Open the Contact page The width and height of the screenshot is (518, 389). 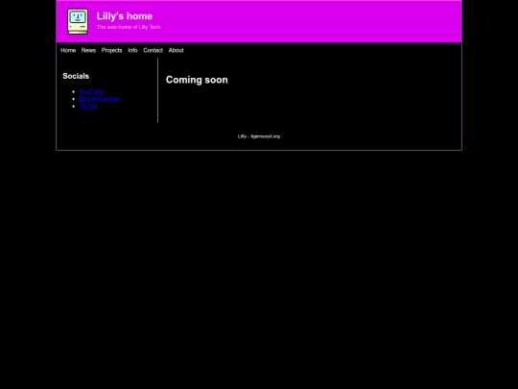click(x=153, y=50)
